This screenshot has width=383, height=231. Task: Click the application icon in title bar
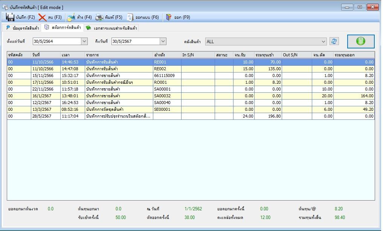pyautogui.click(x=5, y=7)
